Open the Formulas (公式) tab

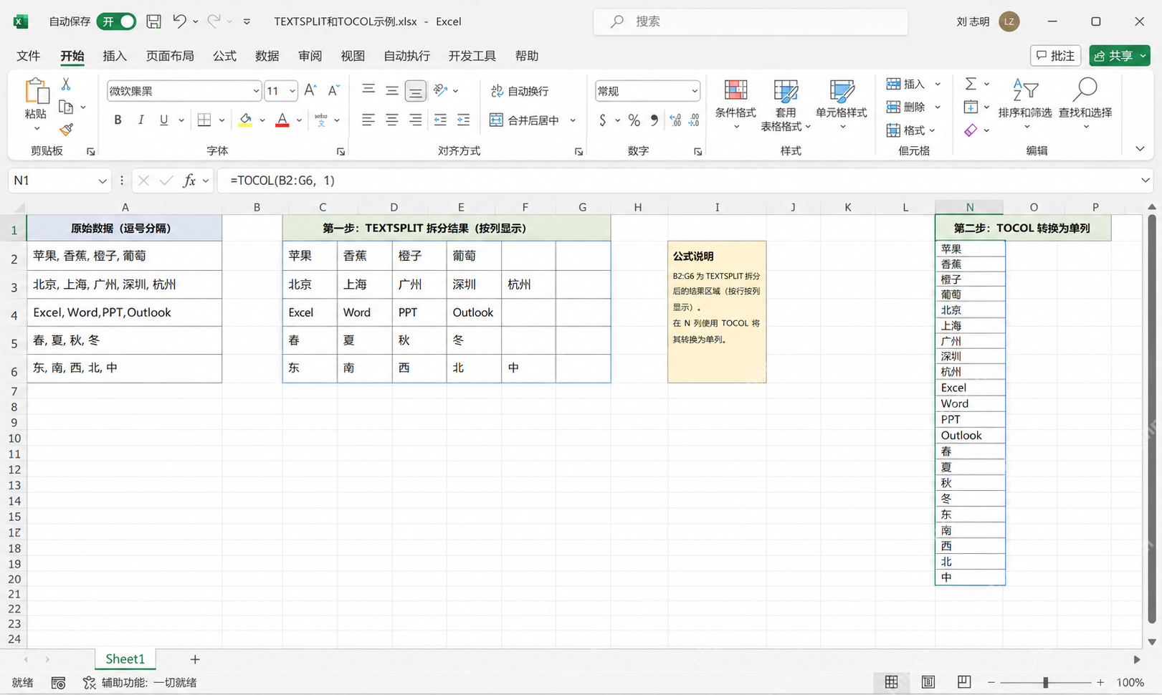[x=224, y=56]
